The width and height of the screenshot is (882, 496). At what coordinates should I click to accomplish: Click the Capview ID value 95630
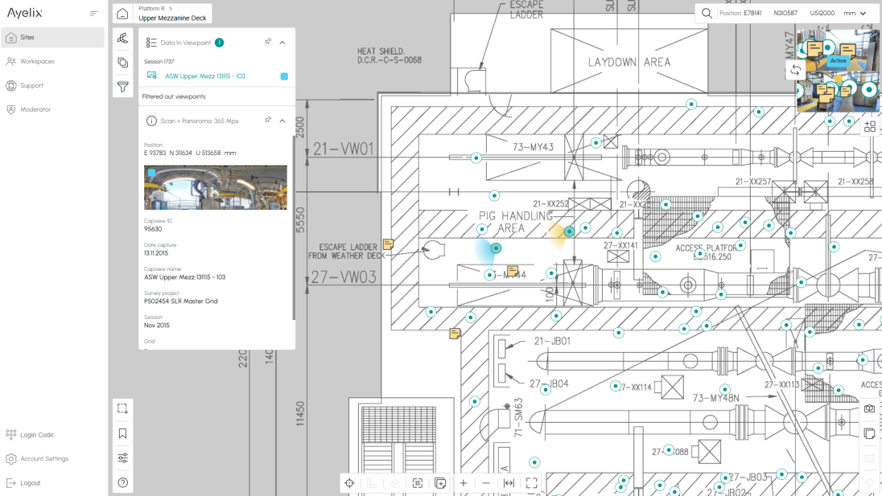click(x=153, y=229)
